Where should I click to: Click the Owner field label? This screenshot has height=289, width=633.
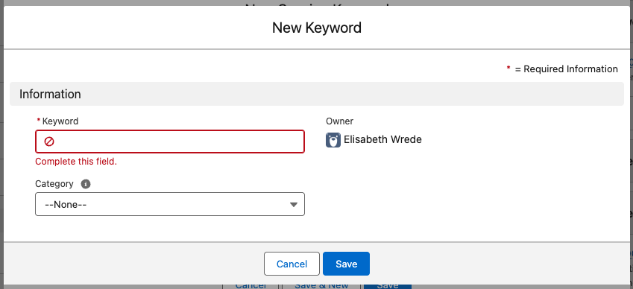pos(339,121)
